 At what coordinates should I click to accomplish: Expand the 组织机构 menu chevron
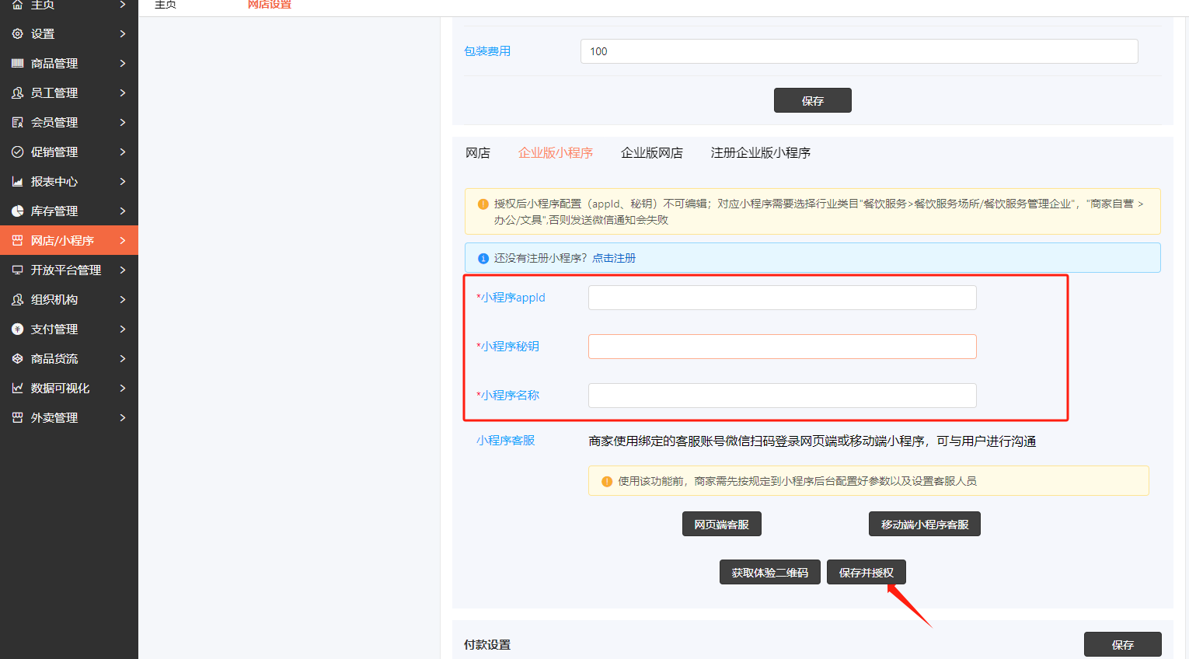(123, 300)
